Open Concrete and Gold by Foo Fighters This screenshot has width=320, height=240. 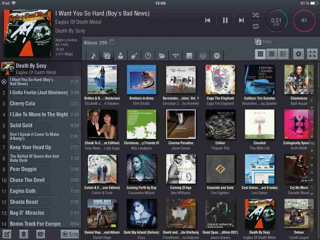[x=220, y=169]
